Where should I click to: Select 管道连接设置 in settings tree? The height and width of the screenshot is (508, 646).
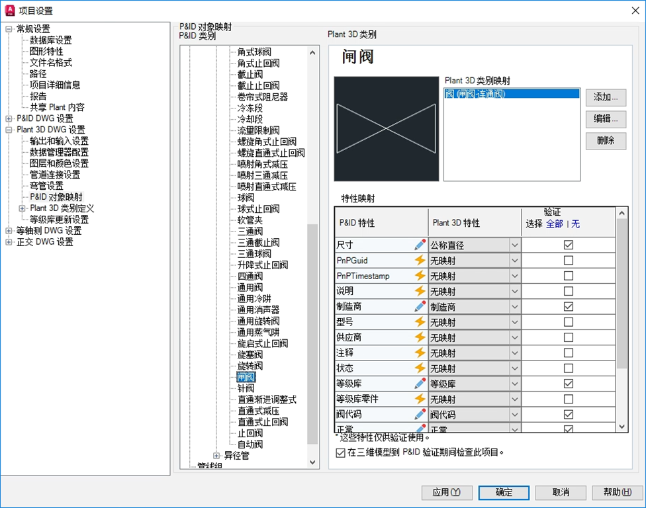[55, 175]
